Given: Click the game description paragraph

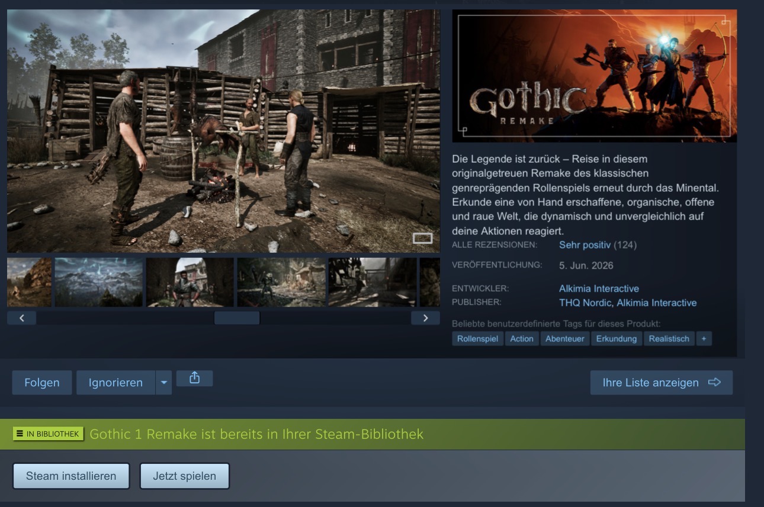Looking at the screenshot, I should pyautogui.click(x=586, y=195).
